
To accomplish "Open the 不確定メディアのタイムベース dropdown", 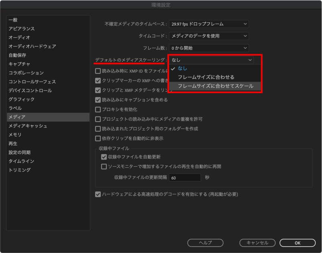I will [209, 24].
